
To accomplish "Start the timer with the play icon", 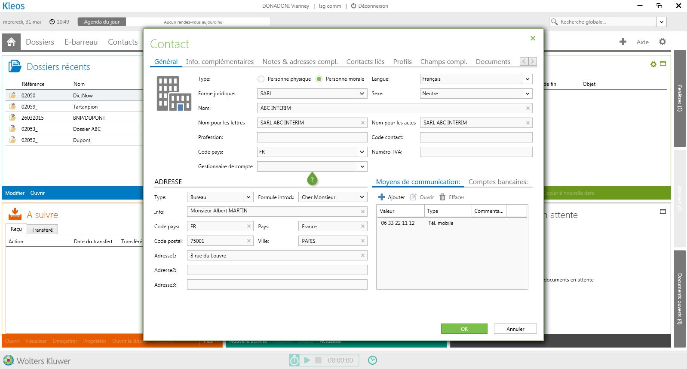I will pyautogui.click(x=307, y=360).
